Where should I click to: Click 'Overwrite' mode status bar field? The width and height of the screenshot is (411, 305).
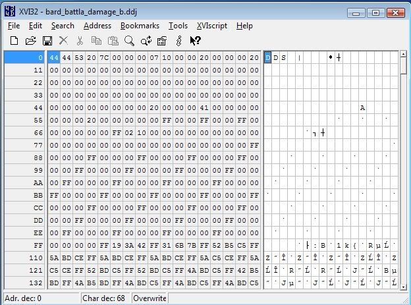[150, 298]
